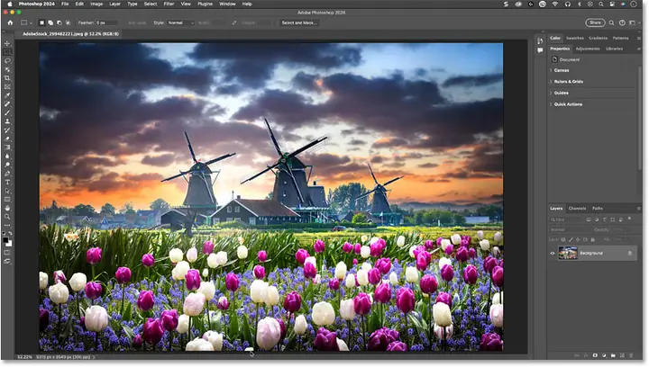Switch to the Swatches tab
The width and height of the screenshot is (649, 367).
coord(575,38)
